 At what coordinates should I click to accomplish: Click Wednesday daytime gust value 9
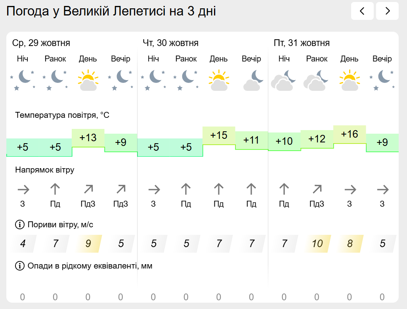pos(88,244)
